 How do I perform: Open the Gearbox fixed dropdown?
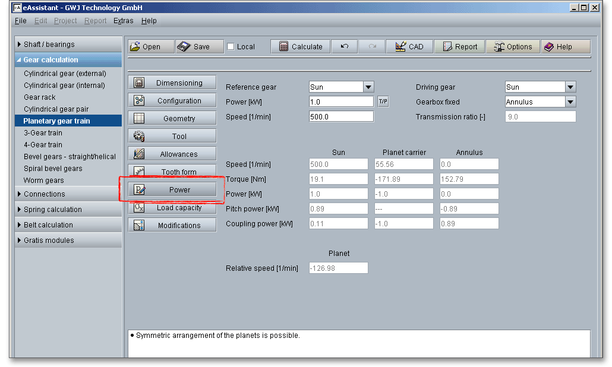(570, 102)
